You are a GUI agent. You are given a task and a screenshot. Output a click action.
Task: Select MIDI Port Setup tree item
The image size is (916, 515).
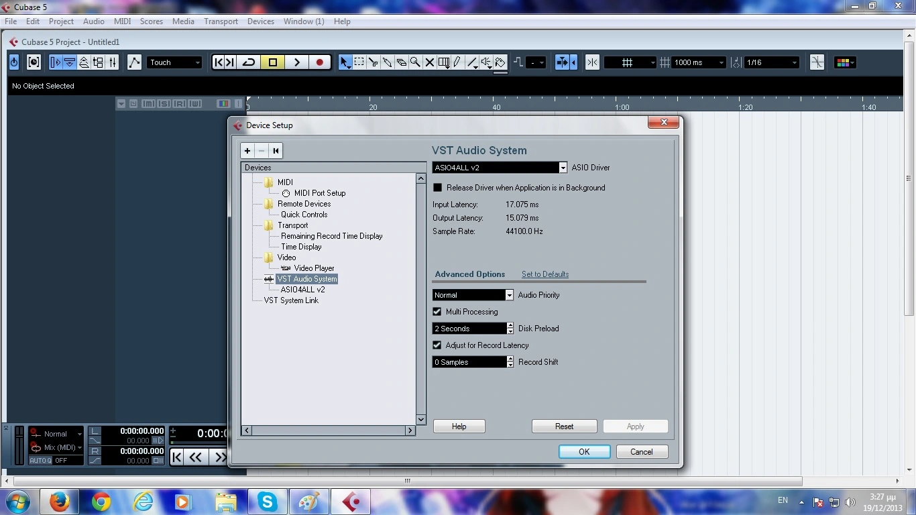pos(320,193)
